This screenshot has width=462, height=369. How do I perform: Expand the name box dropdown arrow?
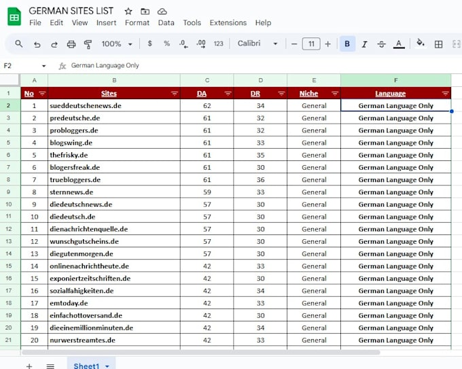44,66
